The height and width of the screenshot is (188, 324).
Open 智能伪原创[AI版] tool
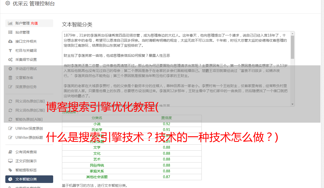29,119
